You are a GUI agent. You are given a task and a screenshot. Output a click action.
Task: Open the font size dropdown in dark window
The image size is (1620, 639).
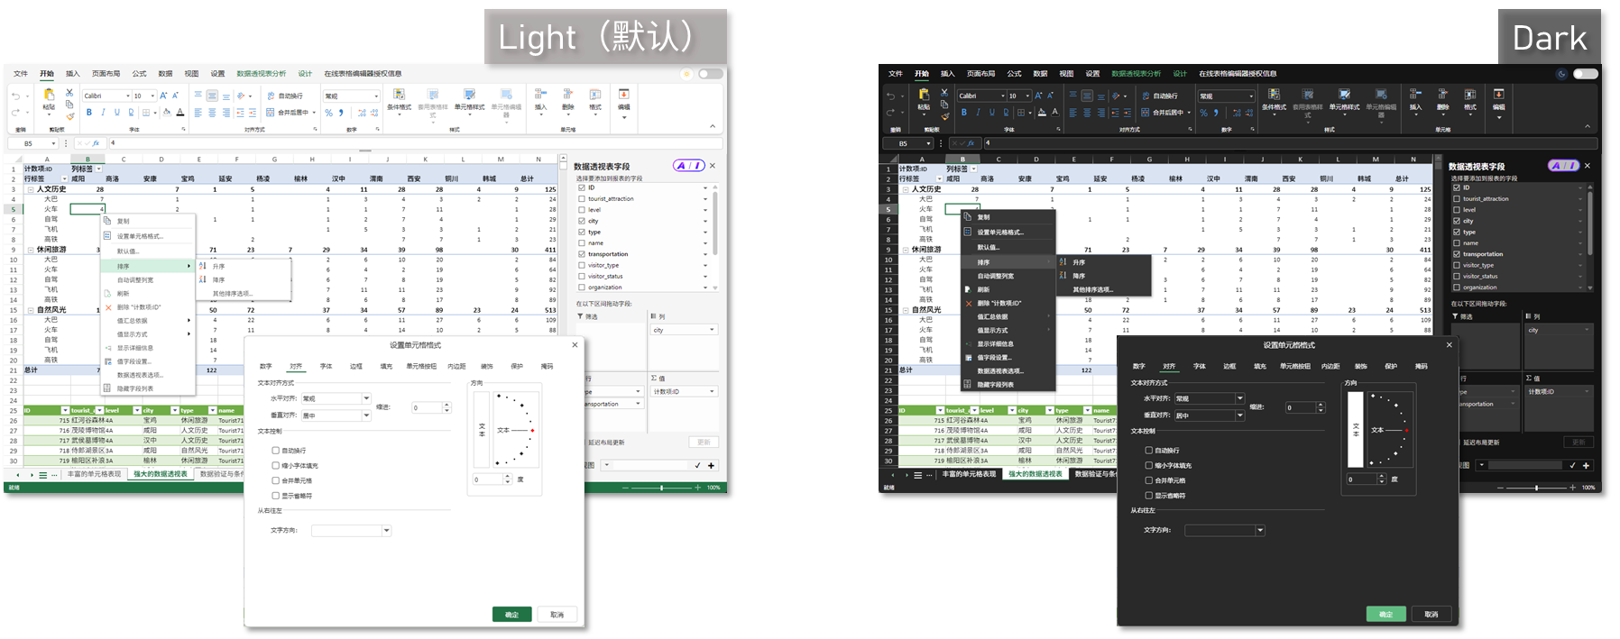pos(1027,96)
